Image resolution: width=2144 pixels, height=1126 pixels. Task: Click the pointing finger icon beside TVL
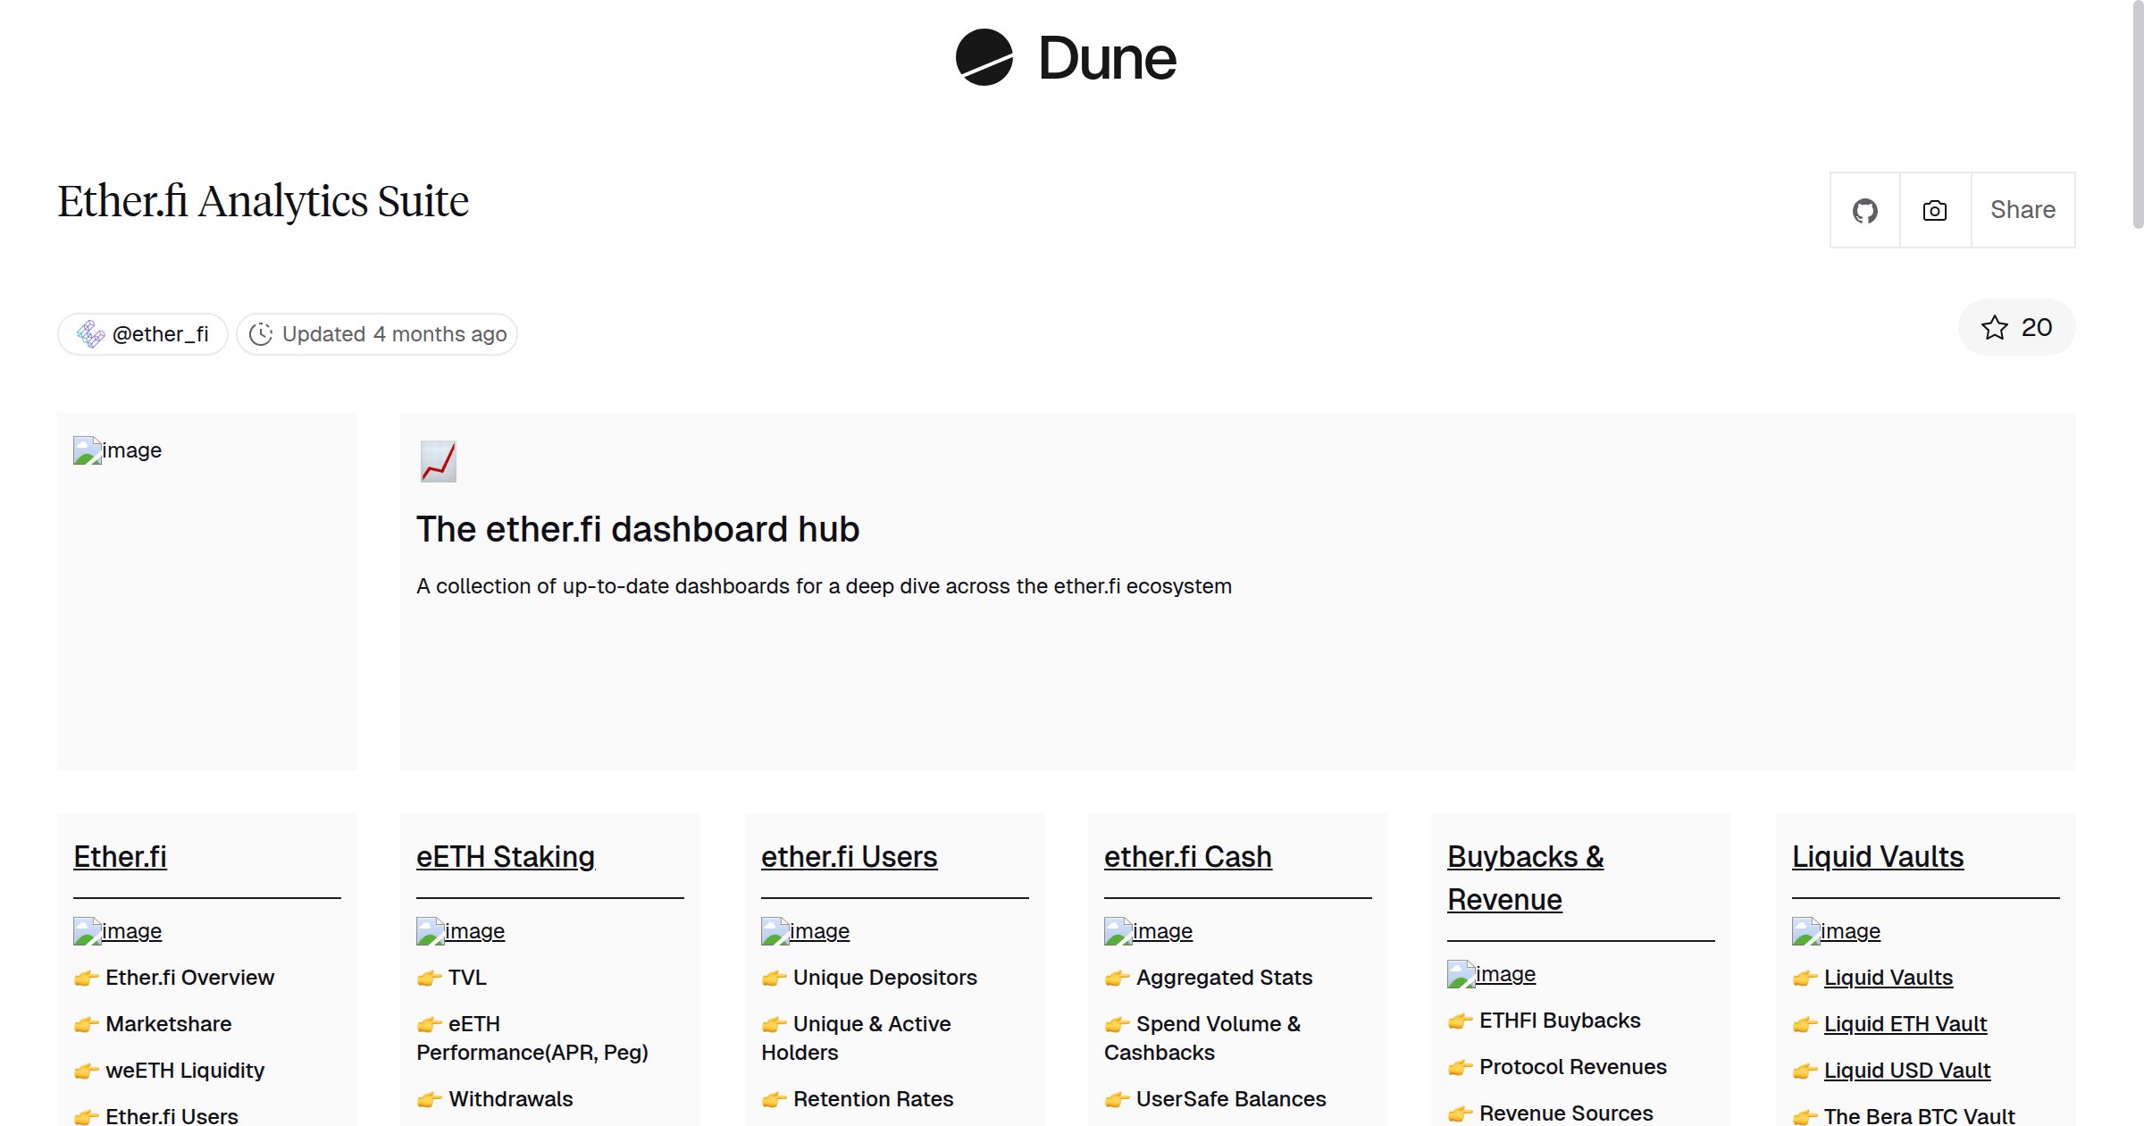coord(429,978)
